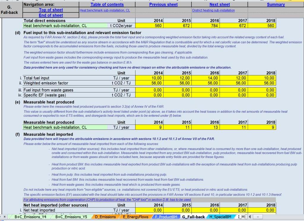
Task: Click the green Heat benchmark label above section (d)
Action: pos(65,25)
